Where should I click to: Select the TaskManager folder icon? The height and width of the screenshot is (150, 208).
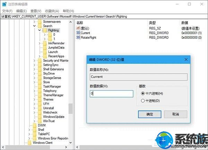coord(40,86)
